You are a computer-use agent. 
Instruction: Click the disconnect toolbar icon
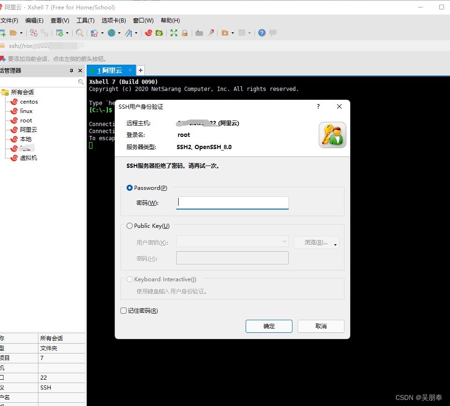(34, 33)
